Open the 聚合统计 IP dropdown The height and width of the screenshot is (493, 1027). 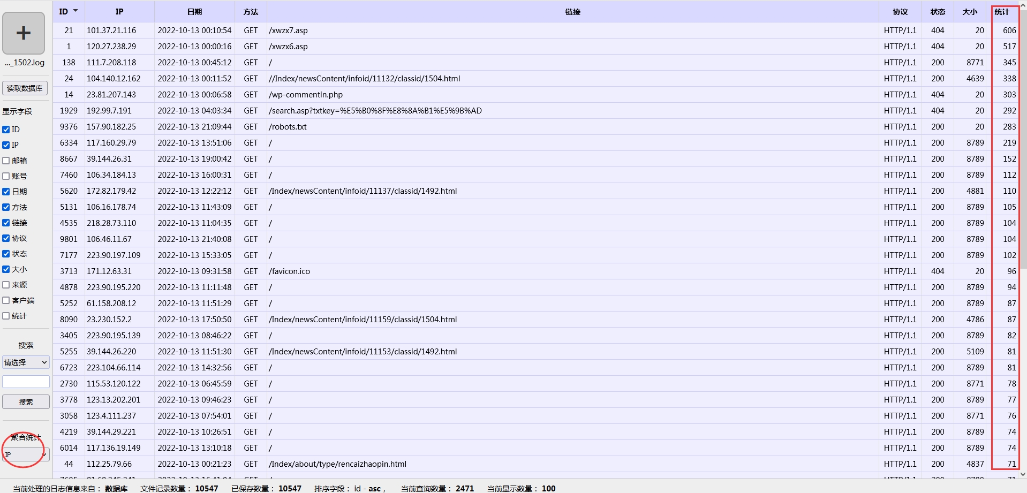(26, 454)
